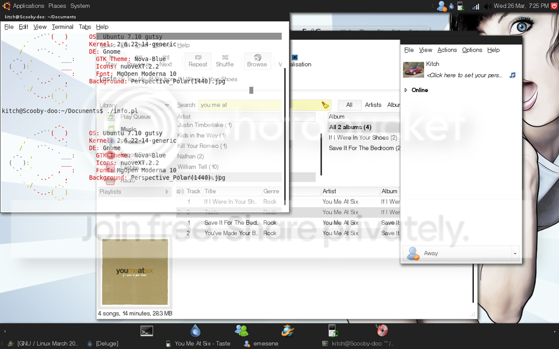Click the clear search broom icon
The image size is (559, 349).
click(x=325, y=105)
